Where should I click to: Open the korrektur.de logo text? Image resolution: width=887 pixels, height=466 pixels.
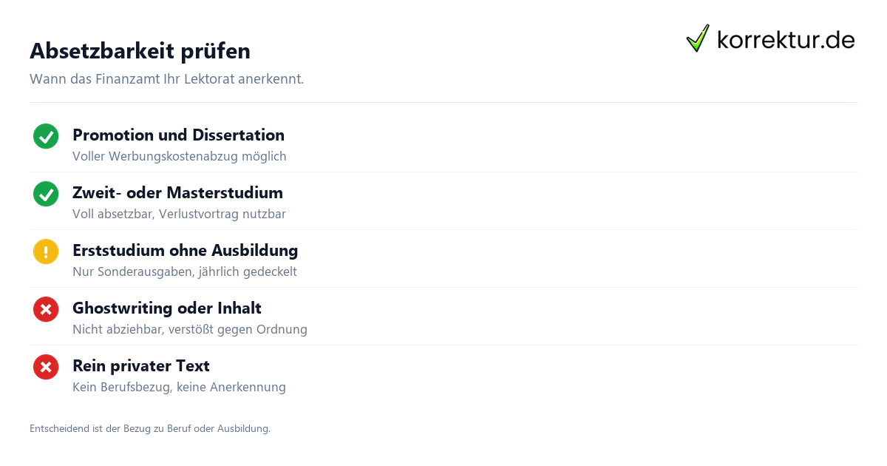point(786,39)
